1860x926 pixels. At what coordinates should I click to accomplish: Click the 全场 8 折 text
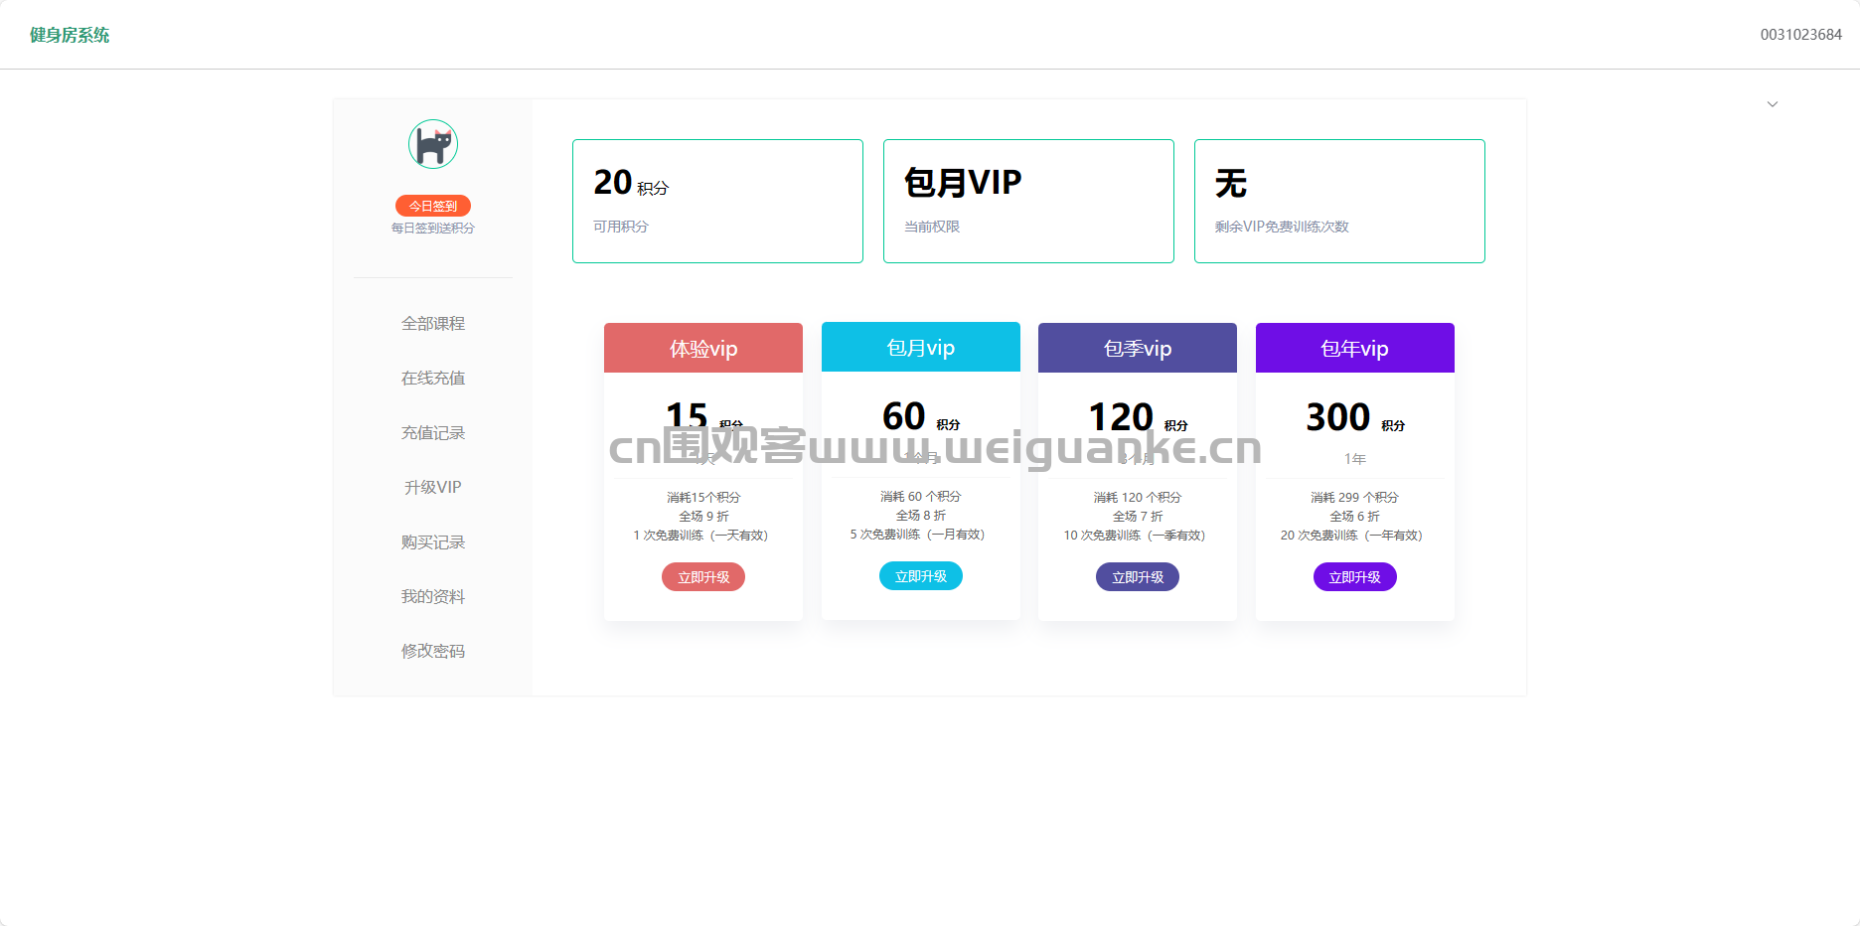tap(921, 515)
